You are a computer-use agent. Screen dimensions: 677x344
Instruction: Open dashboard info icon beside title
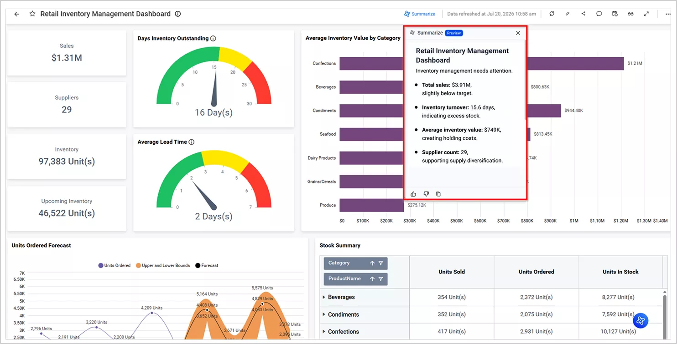pyautogui.click(x=178, y=14)
